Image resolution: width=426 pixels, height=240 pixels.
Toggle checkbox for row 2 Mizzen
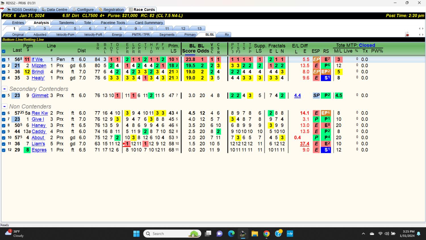point(4,66)
